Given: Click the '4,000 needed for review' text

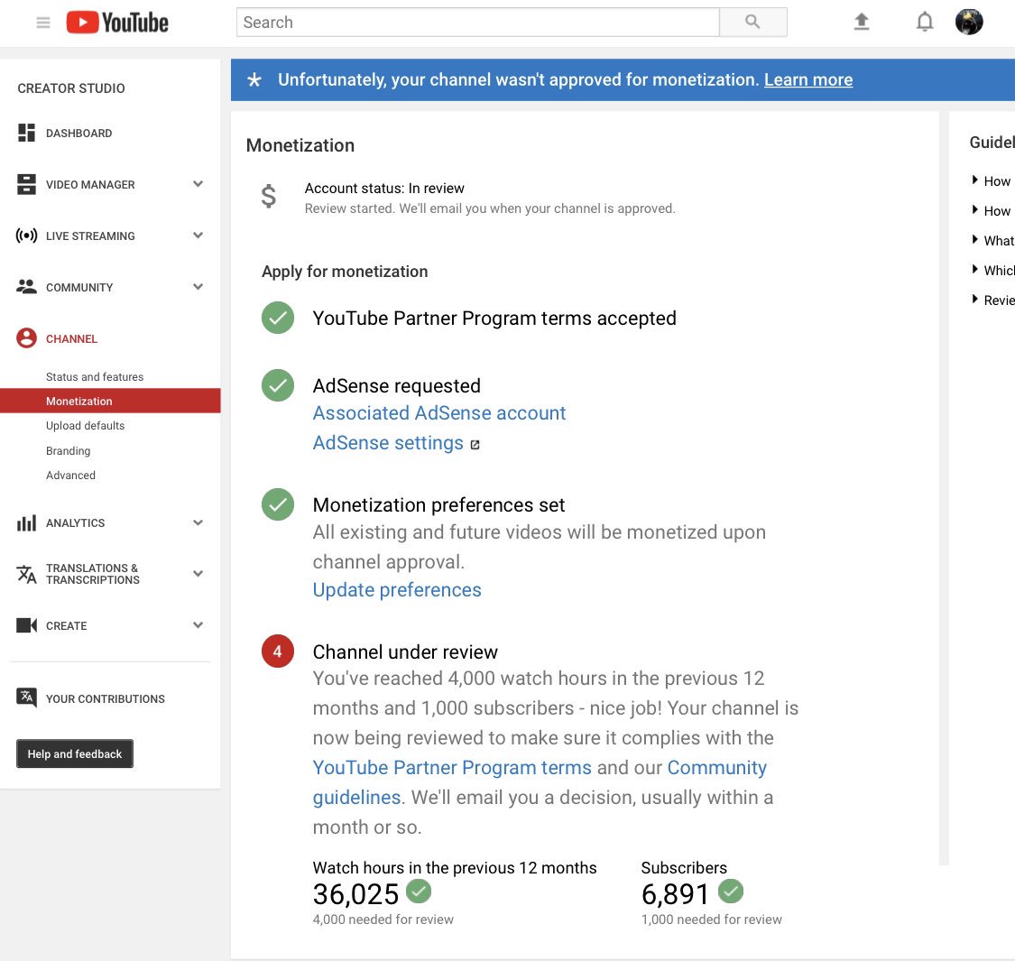Looking at the screenshot, I should 383,919.
